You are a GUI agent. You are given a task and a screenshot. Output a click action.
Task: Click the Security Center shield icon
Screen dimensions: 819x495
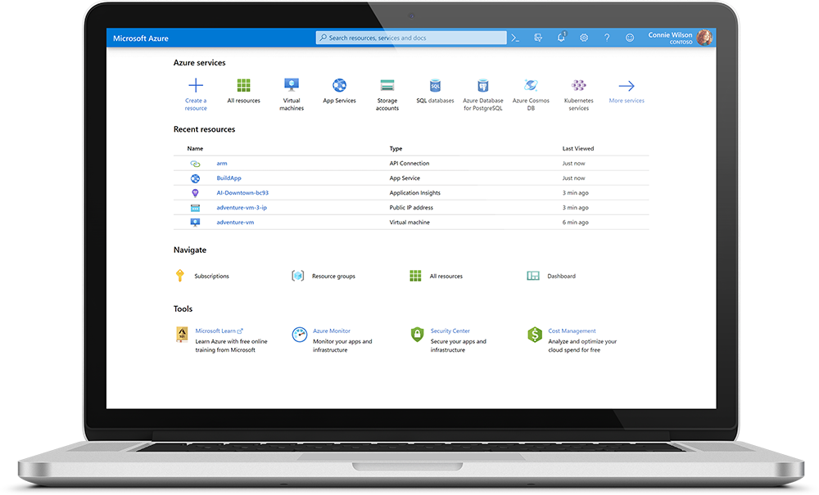[x=417, y=335]
